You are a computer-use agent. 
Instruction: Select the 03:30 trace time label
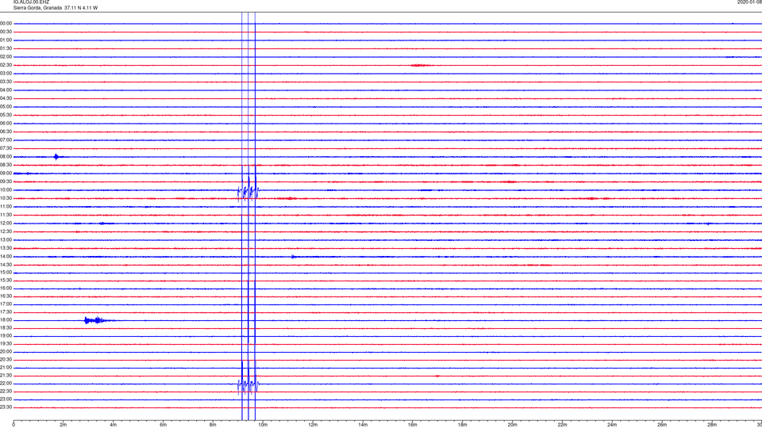point(6,82)
